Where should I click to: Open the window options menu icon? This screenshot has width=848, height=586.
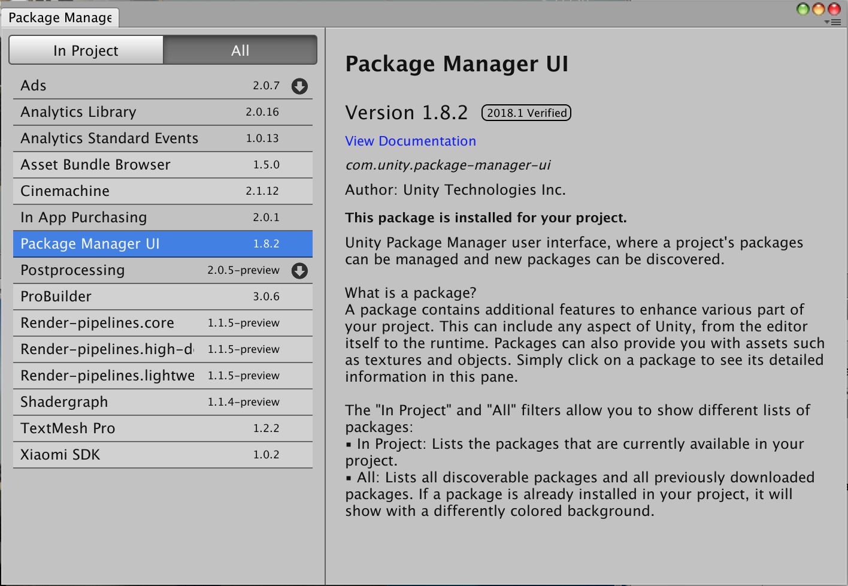[833, 22]
